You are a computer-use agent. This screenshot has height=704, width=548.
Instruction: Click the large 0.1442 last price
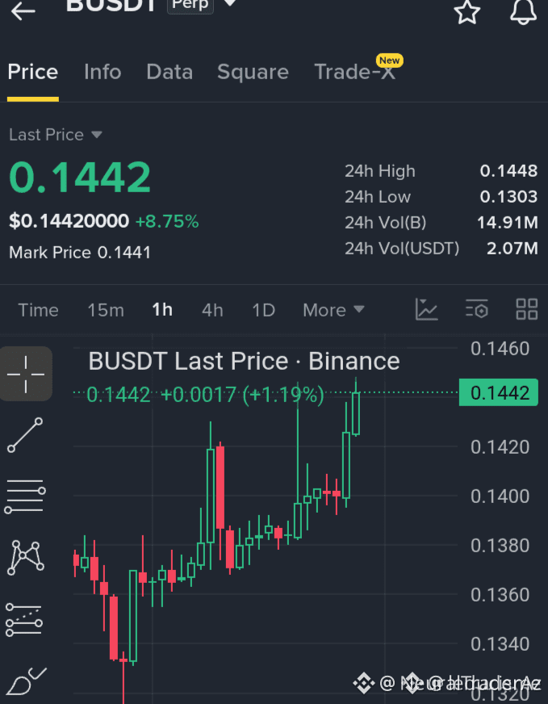pyautogui.click(x=80, y=177)
